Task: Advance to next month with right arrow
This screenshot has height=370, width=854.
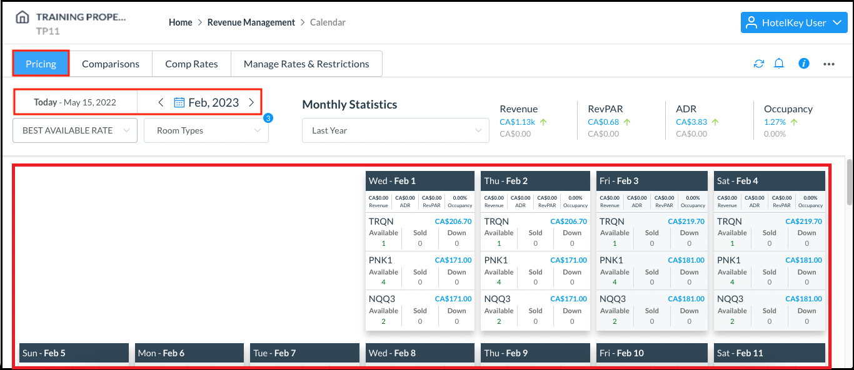Action: point(251,102)
